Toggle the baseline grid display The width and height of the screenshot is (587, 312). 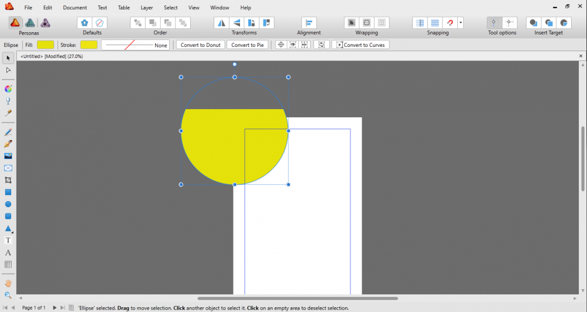click(x=435, y=23)
